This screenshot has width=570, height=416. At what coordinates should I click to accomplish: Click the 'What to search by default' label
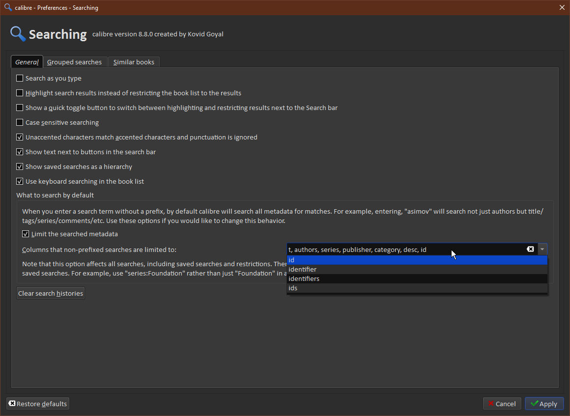click(55, 195)
